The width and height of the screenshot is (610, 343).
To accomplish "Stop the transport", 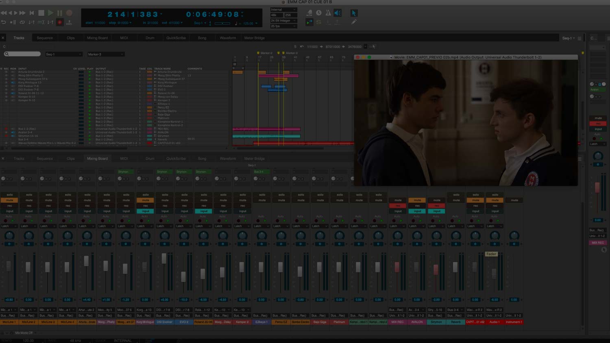I will 41,13.
